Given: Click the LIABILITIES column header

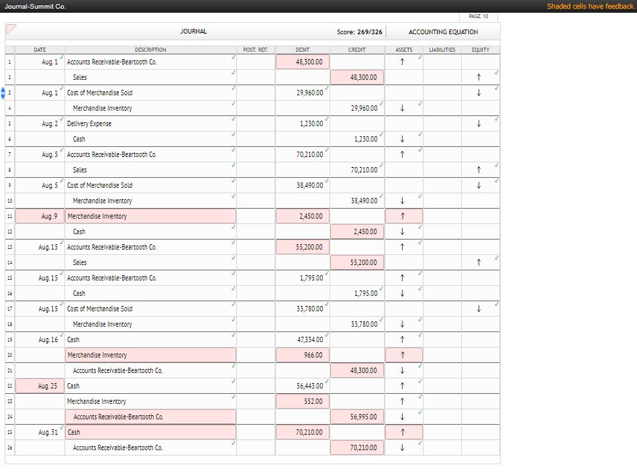Looking at the screenshot, I should pos(442,50).
